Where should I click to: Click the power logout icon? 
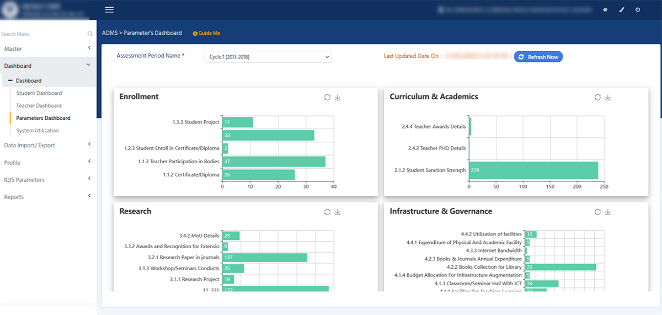638,10
